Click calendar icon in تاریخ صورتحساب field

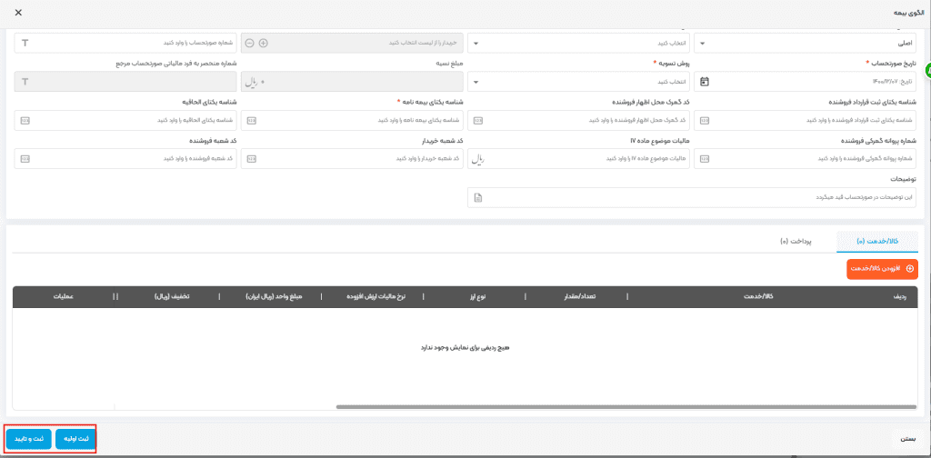[705, 82]
